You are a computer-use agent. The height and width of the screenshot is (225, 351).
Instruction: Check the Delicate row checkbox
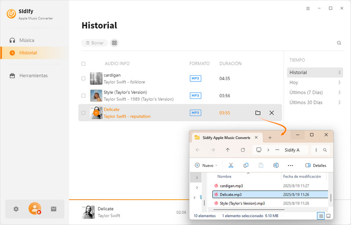(83, 113)
